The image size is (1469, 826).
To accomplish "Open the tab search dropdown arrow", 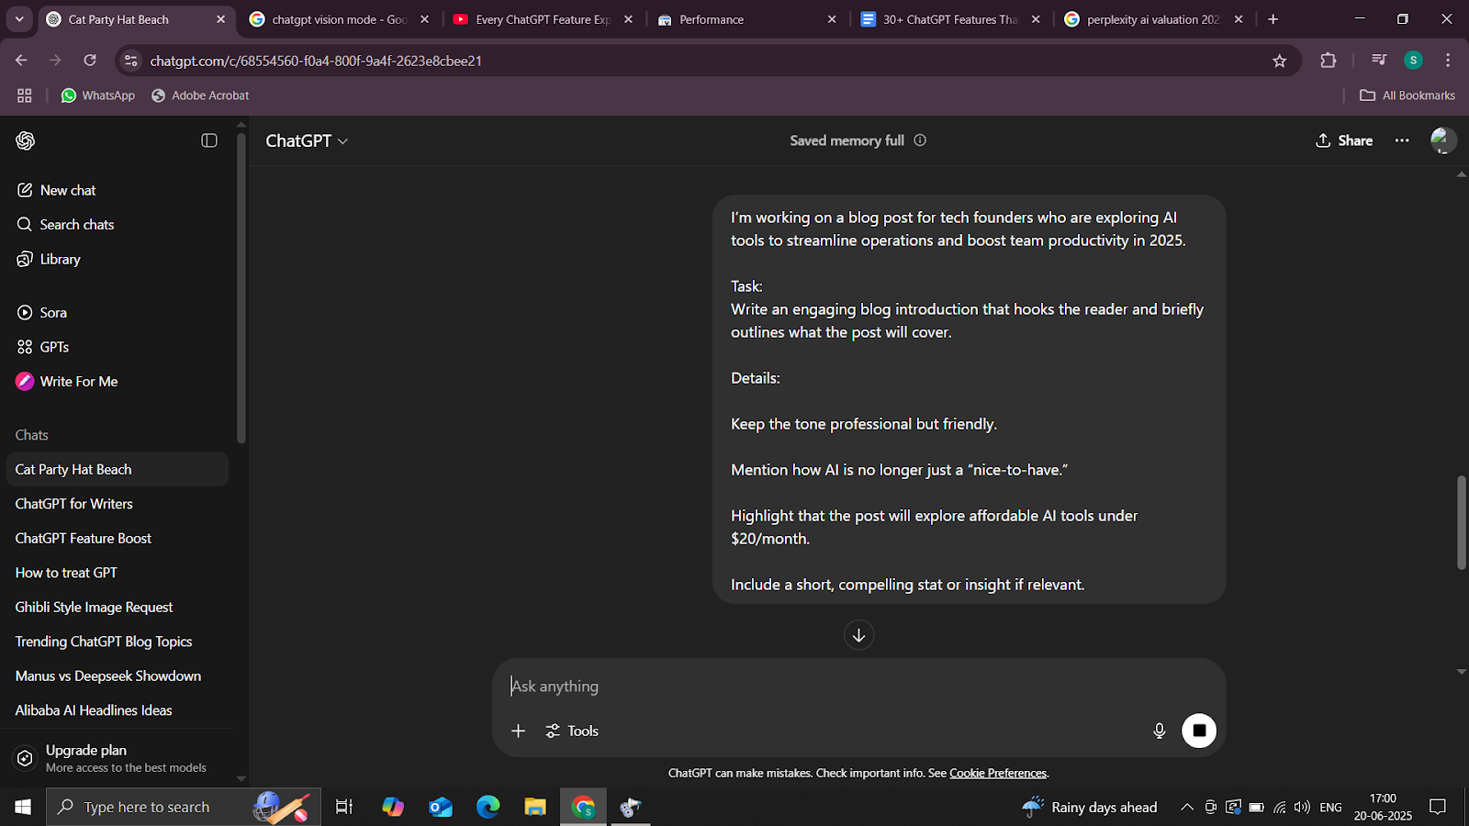I will (x=19, y=19).
